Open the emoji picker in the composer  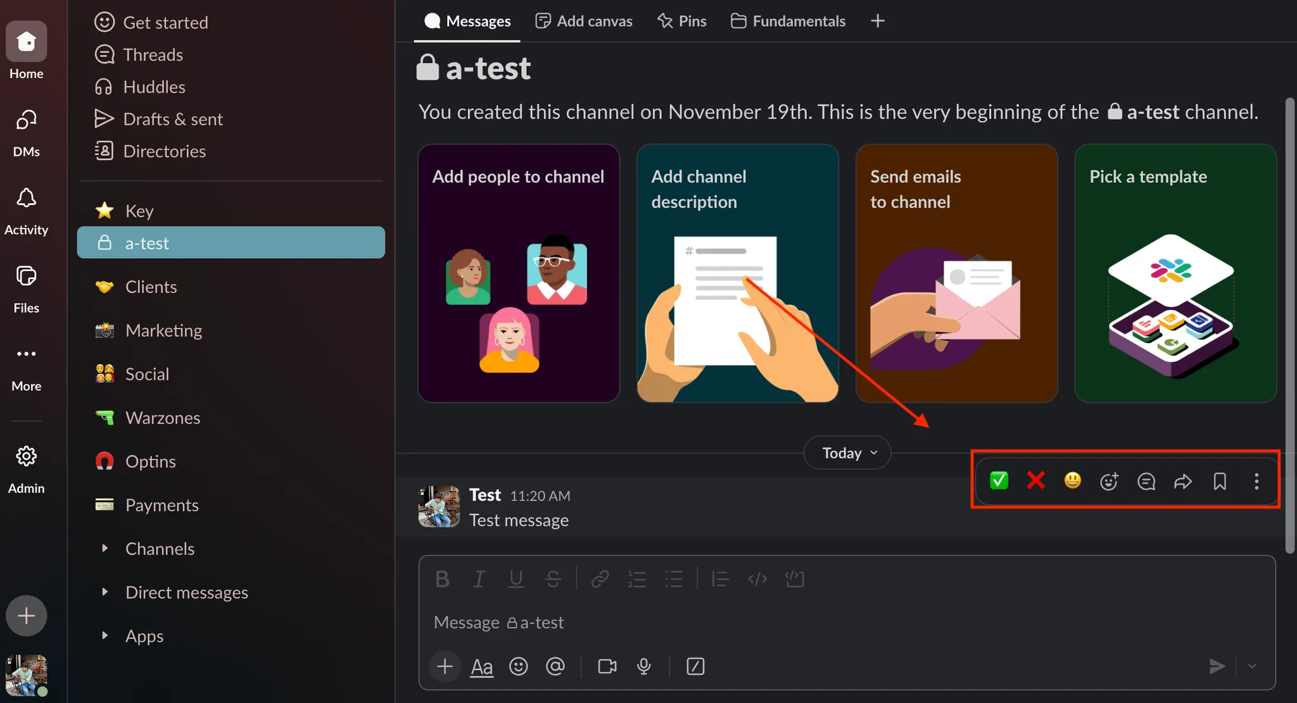click(x=518, y=666)
